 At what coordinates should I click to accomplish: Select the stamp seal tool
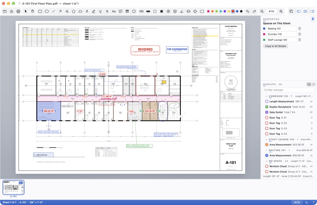[x=134, y=11]
